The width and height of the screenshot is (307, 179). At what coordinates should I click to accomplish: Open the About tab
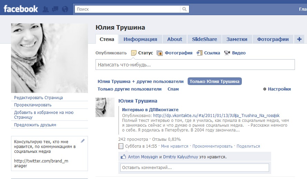[x=175, y=39]
